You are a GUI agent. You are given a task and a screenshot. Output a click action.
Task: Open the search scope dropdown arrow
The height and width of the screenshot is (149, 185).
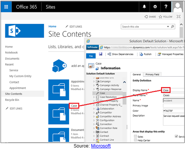(x=168, y=27)
